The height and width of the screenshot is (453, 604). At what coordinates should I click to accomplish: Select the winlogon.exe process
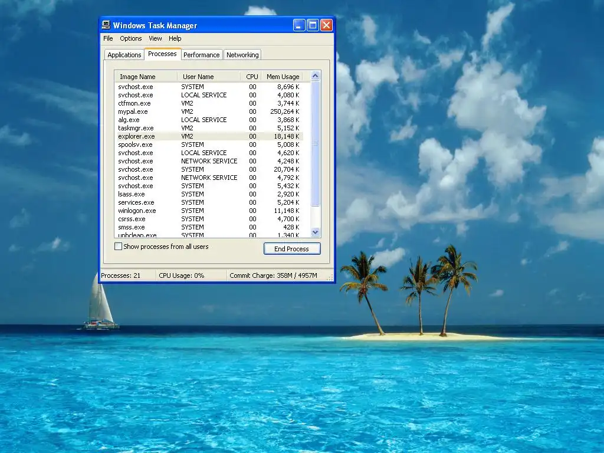[209, 211]
